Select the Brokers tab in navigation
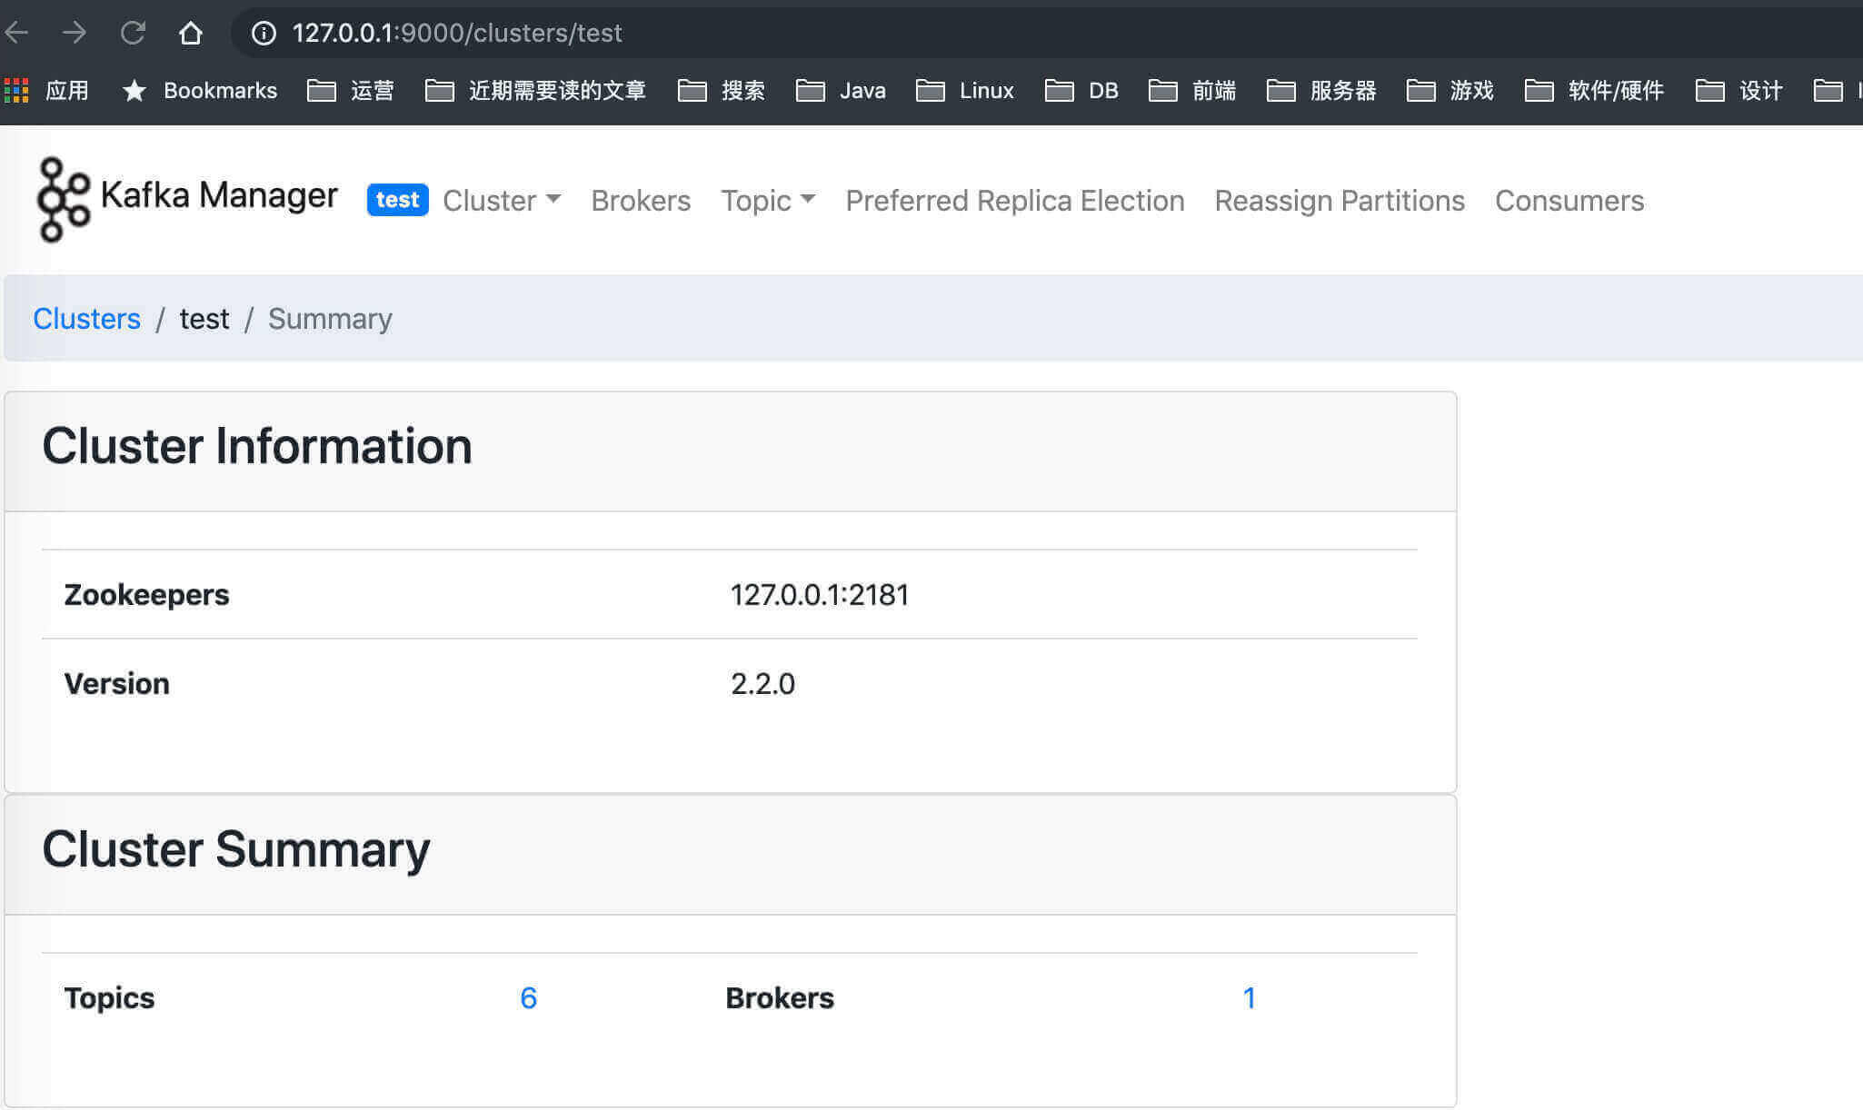The width and height of the screenshot is (1863, 1110). tap(643, 201)
